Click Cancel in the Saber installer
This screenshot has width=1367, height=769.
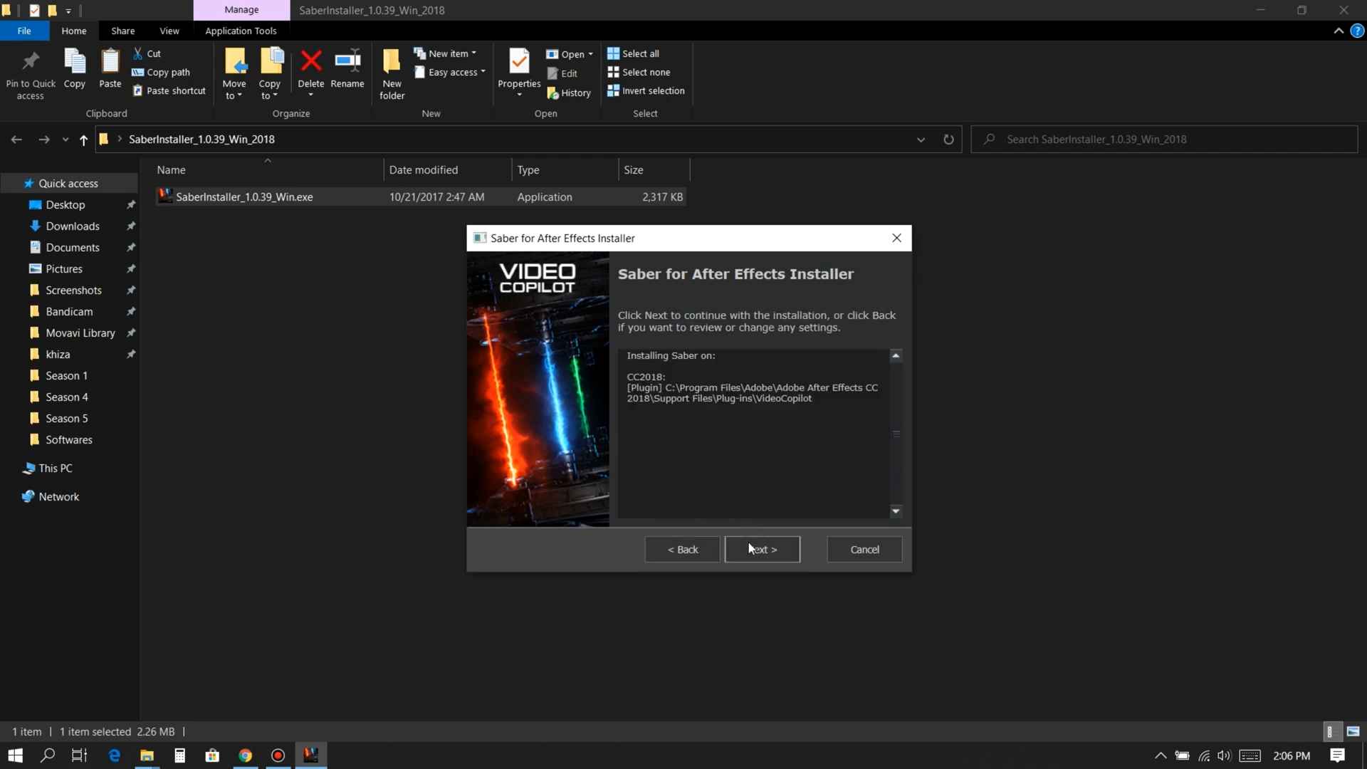pyautogui.click(x=864, y=549)
